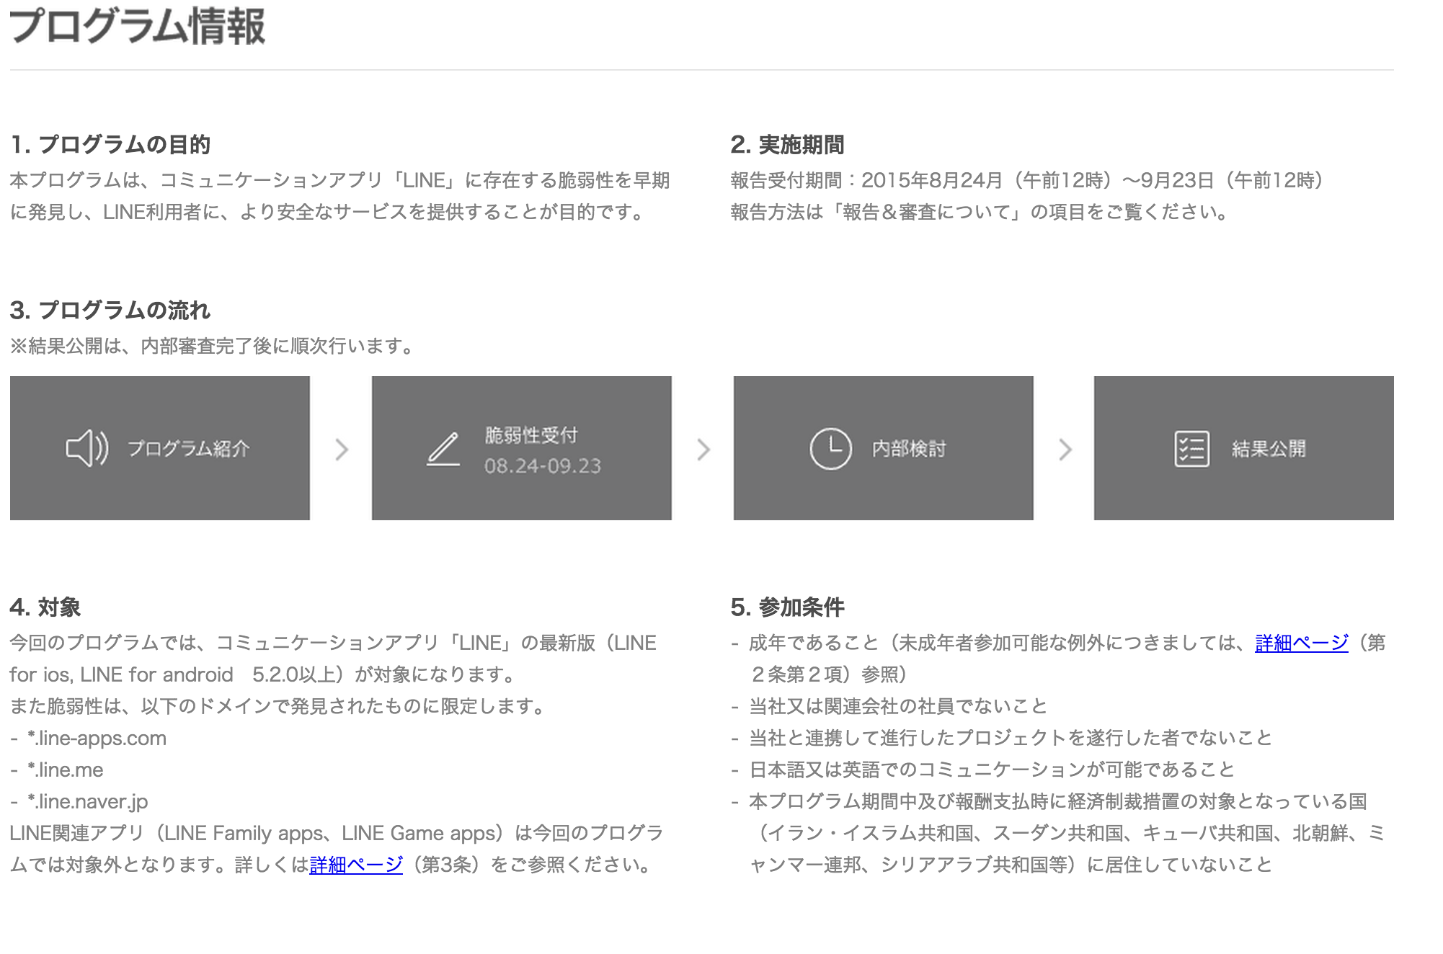Click heading 1. プログラムの目的

(110, 144)
